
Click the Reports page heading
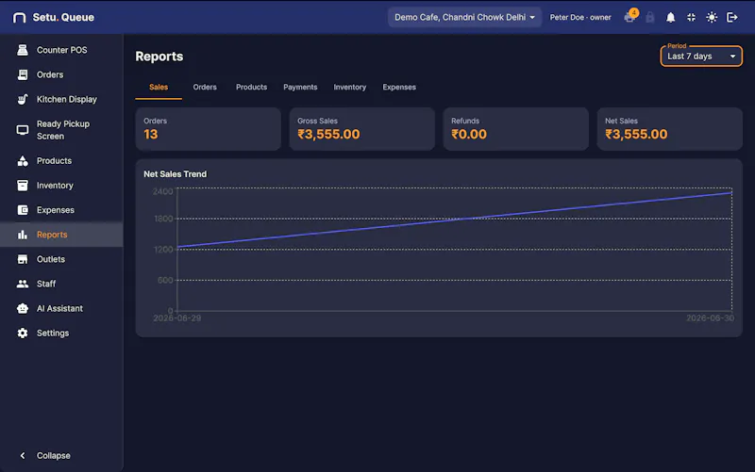[159, 57]
